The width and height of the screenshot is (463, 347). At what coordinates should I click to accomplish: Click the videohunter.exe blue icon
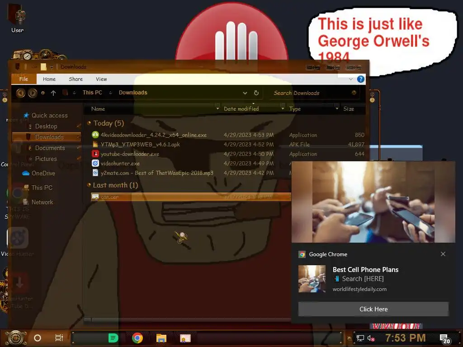point(95,163)
